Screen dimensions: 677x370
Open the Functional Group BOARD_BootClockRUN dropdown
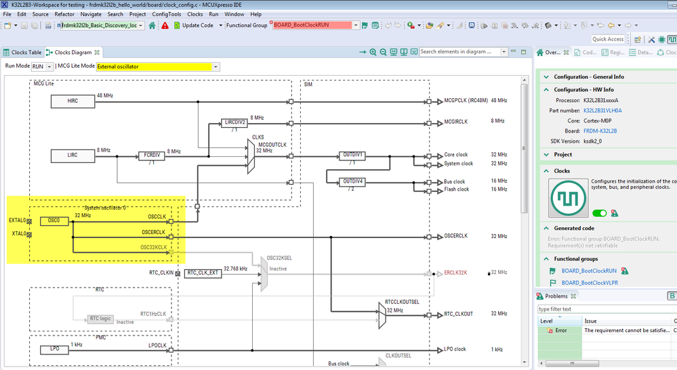point(356,25)
